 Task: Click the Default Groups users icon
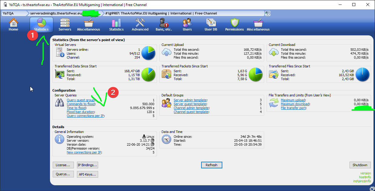click(x=167, y=103)
